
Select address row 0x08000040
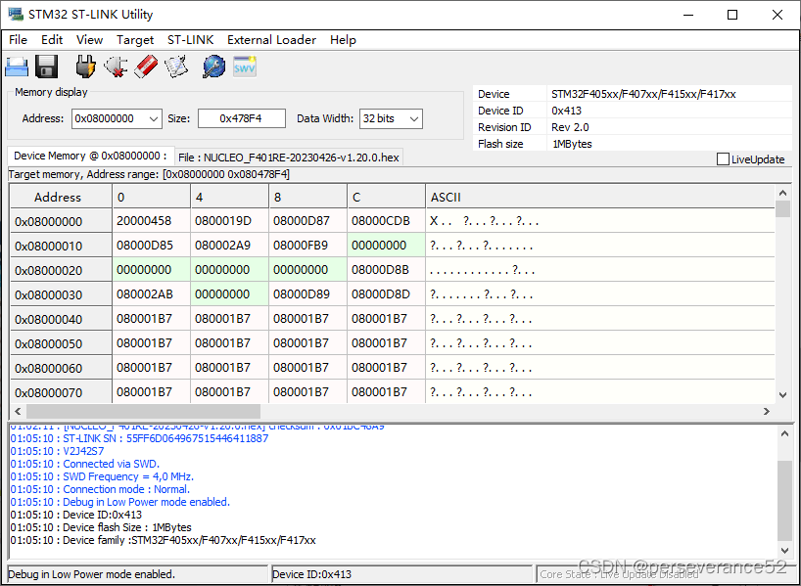[61, 319]
